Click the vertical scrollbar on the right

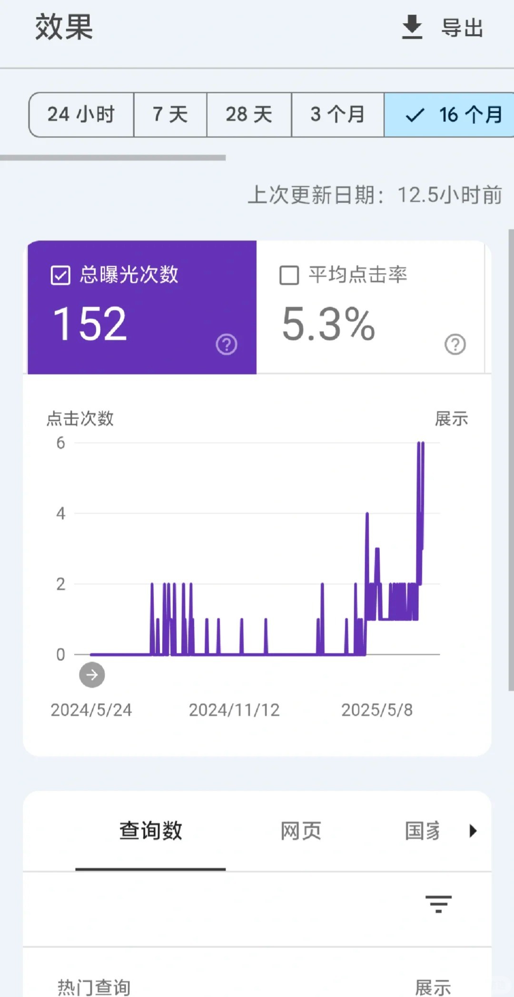(x=511, y=460)
